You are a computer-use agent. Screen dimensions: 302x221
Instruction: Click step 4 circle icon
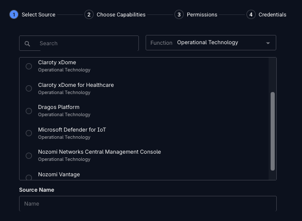point(251,14)
